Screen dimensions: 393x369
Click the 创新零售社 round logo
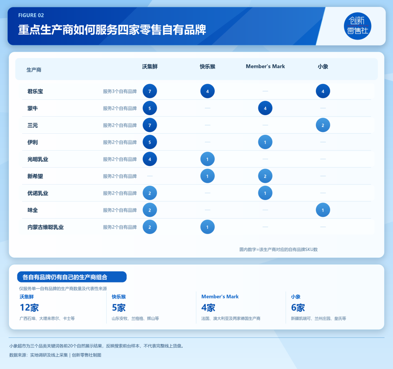pyautogui.click(x=357, y=26)
